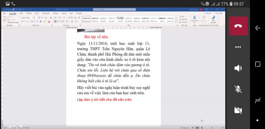265x129 pixels.
Task: Click the Text Effects blue A icon
Action: click(41, 21)
